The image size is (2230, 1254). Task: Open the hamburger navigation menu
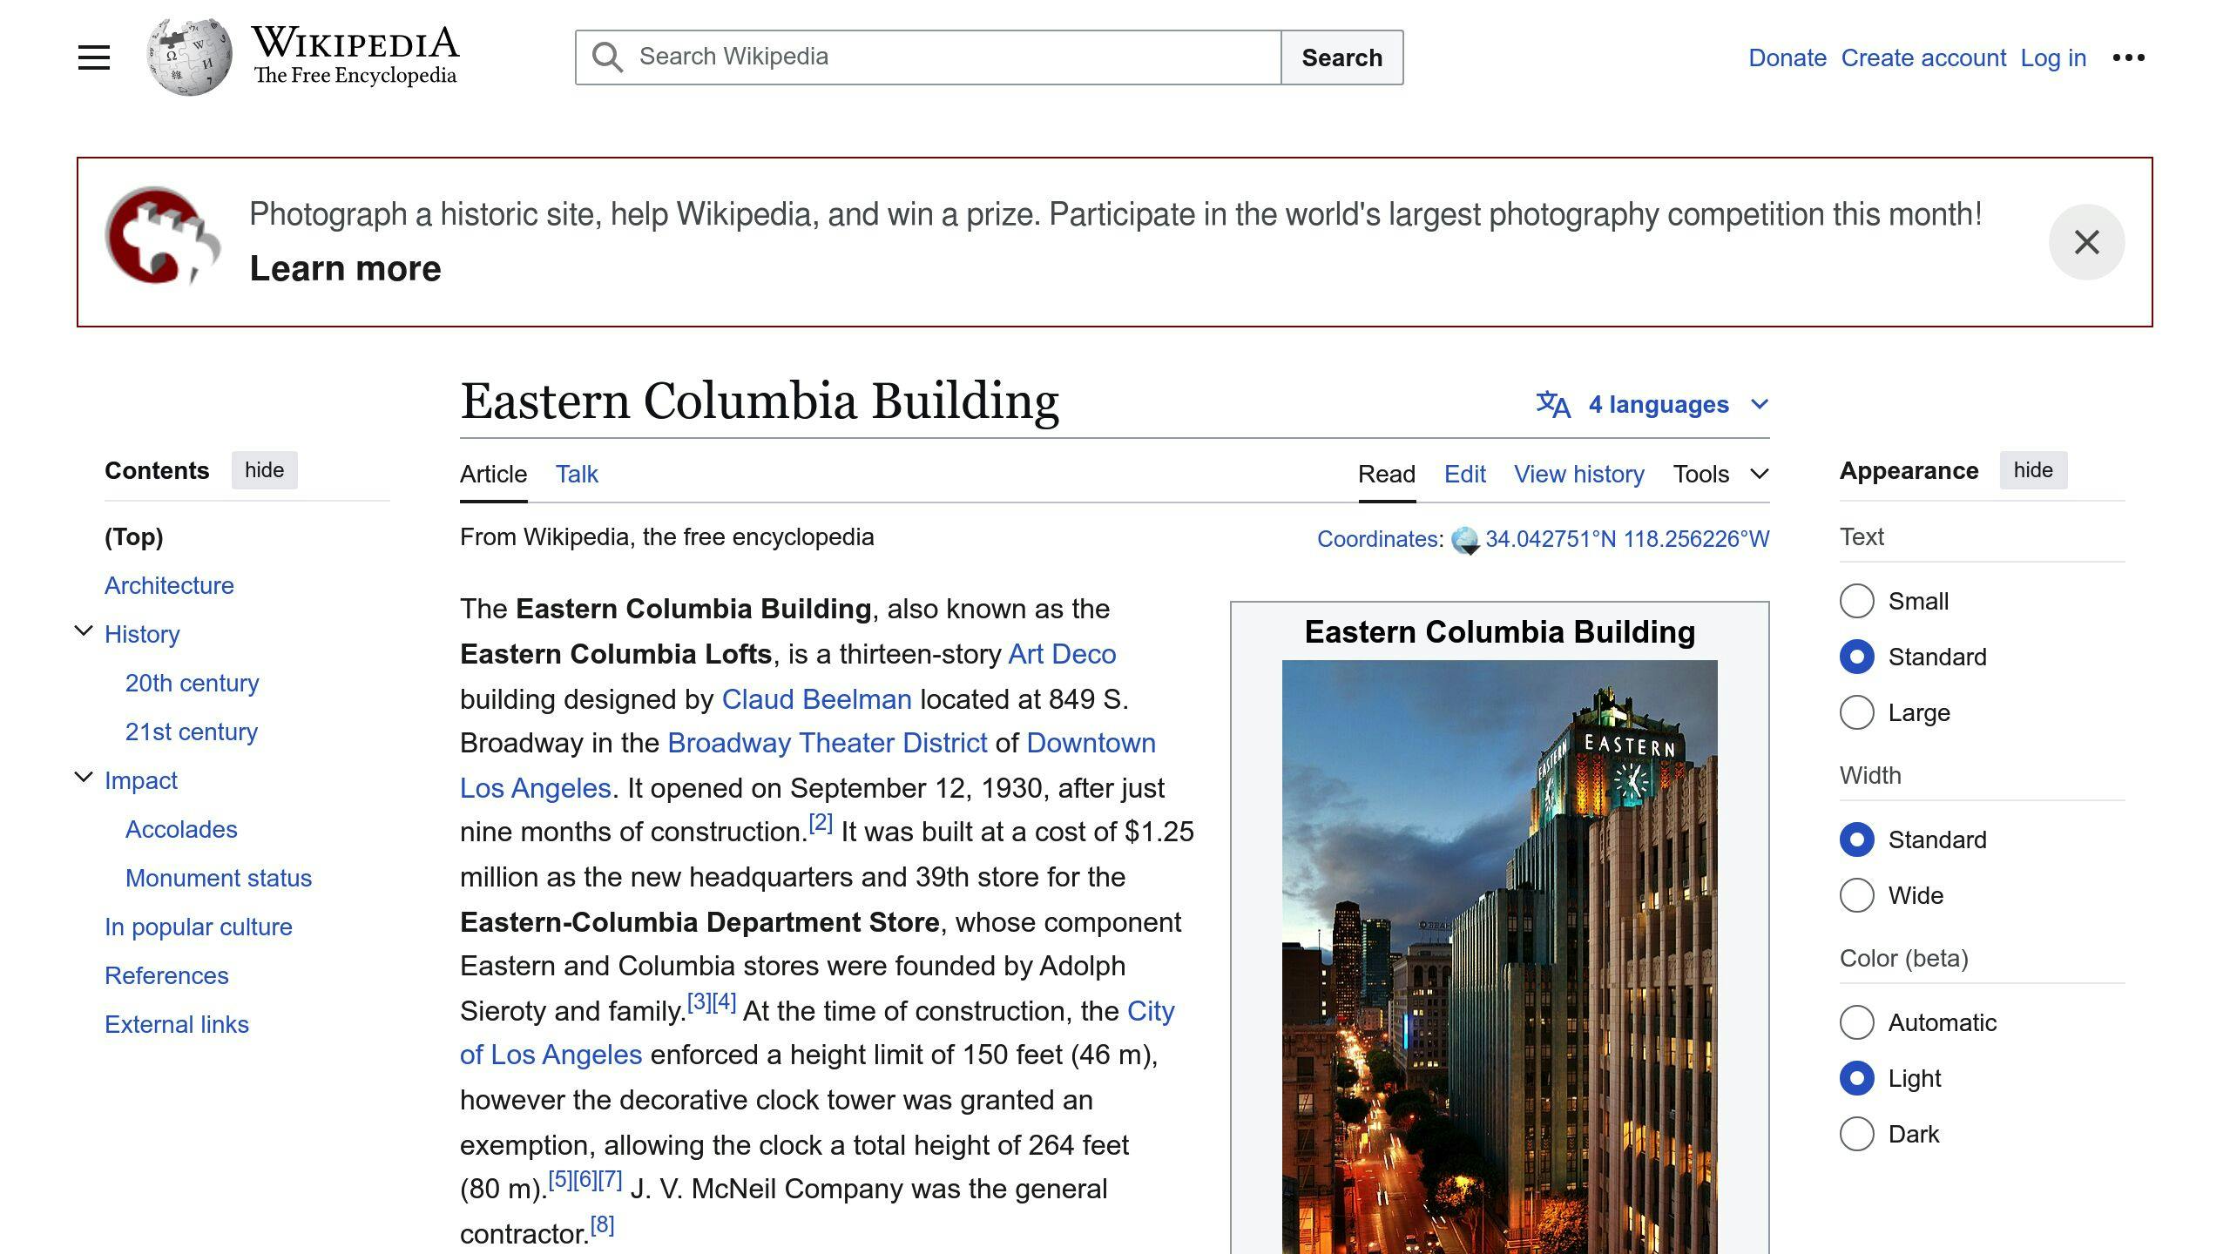pos(93,57)
